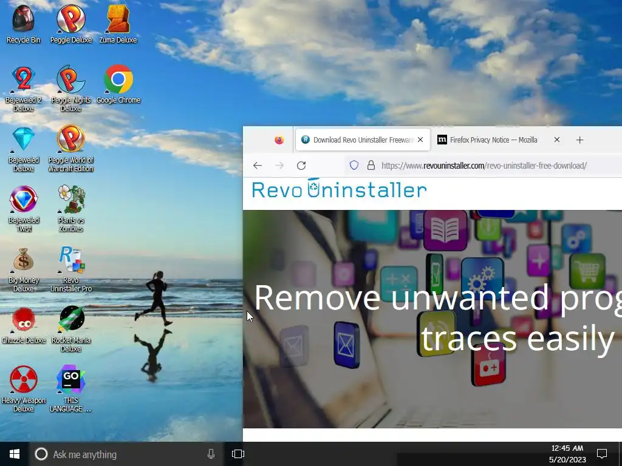The width and height of the screenshot is (622, 466).
Task: Close the Download Revo Uninstaller tab
Action: pos(420,140)
